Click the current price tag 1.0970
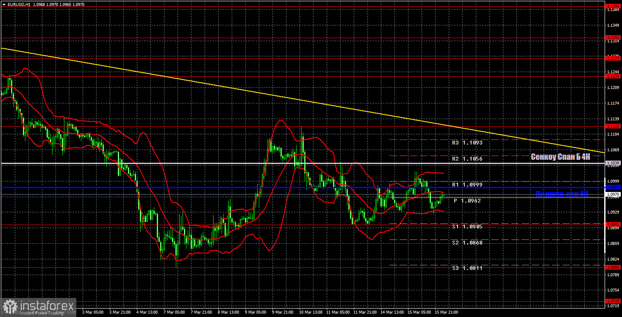Viewport: 622px width, 317px height. pos(614,194)
